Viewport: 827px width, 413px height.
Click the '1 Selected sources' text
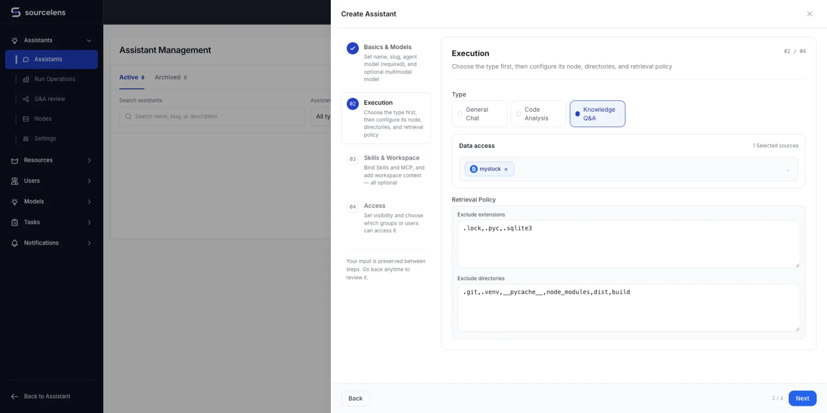775,146
